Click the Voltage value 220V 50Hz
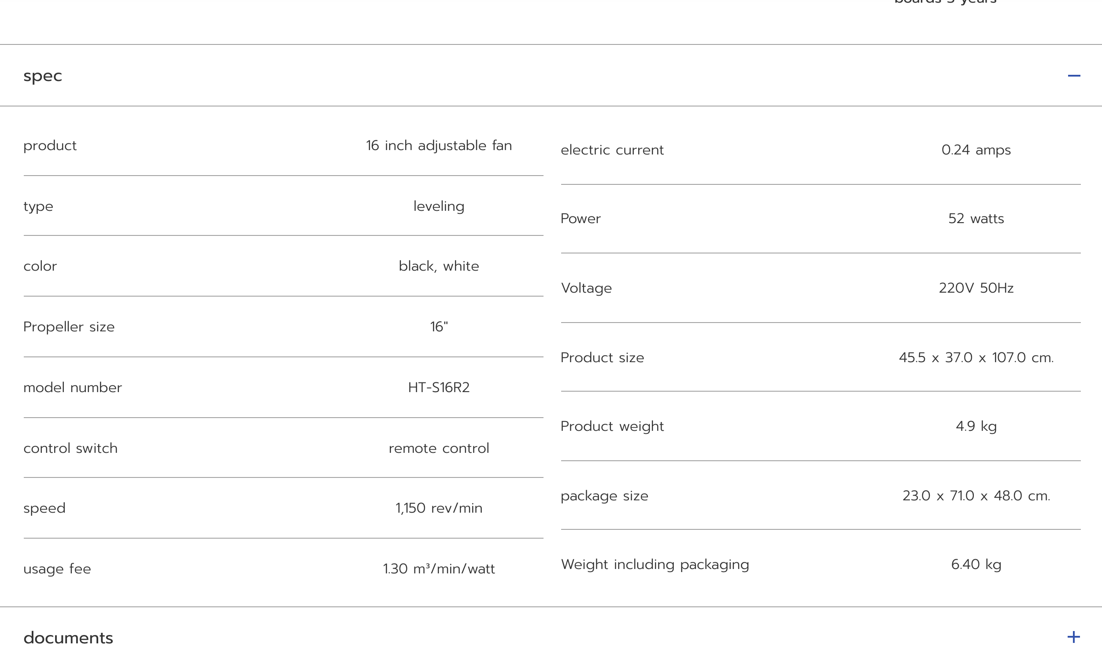This screenshot has height=668, width=1102. point(976,288)
